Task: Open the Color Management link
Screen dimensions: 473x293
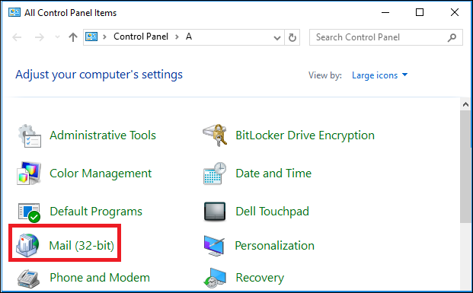Action: (101, 174)
